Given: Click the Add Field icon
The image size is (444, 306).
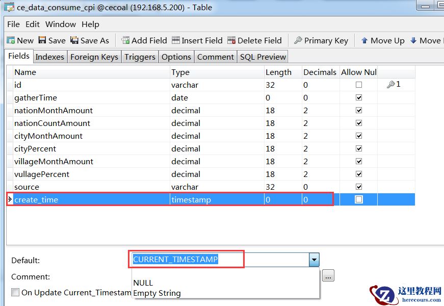Looking at the screenshot, I should 125,41.
